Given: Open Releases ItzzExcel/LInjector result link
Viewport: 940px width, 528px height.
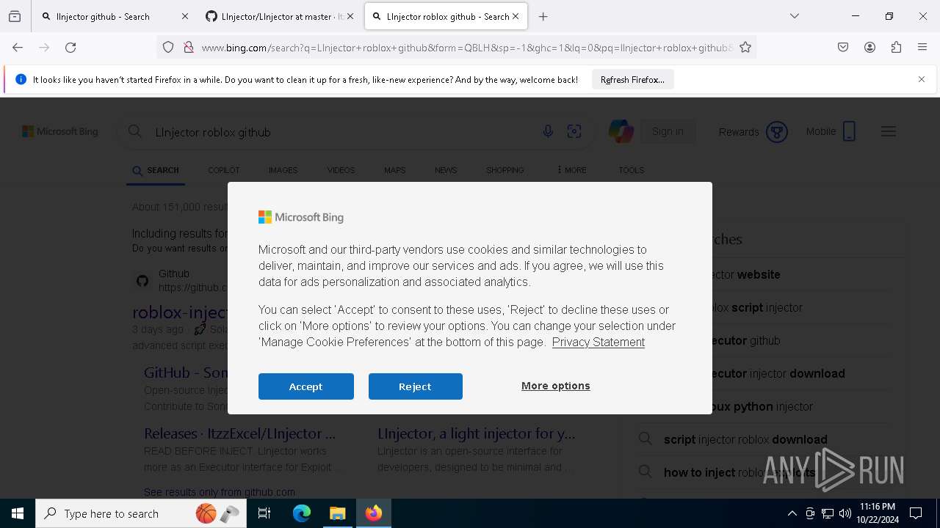Looking at the screenshot, I should (239, 433).
